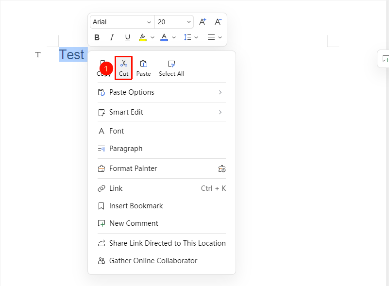Choose Font from the context menu

(162, 131)
